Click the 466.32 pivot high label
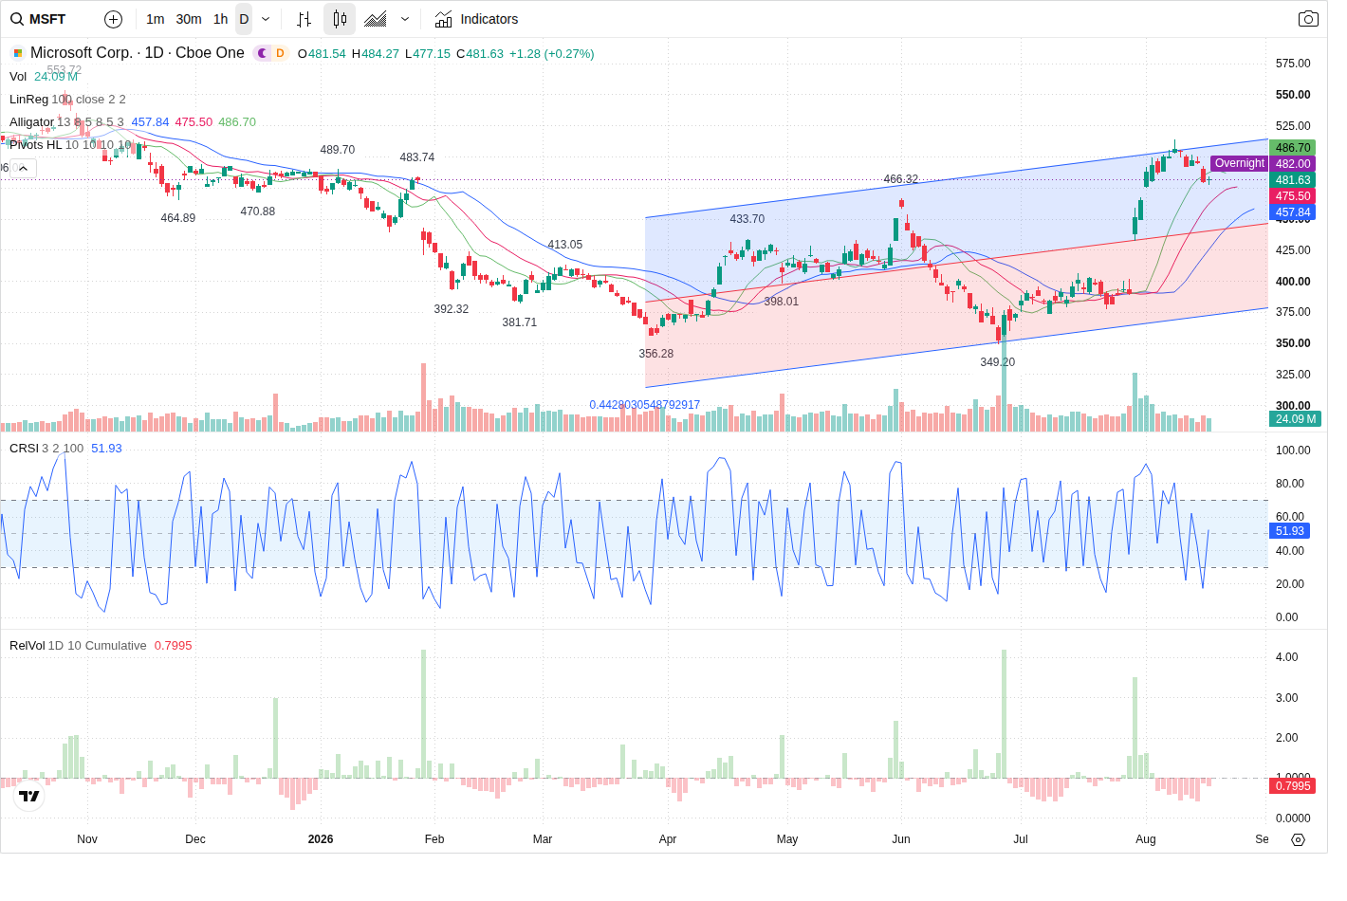Screen dimensions: 1347x901 coord(901,179)
